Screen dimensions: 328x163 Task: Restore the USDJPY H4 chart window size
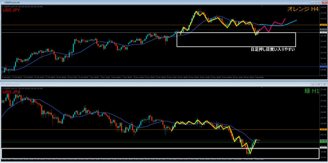pos(319,2)
